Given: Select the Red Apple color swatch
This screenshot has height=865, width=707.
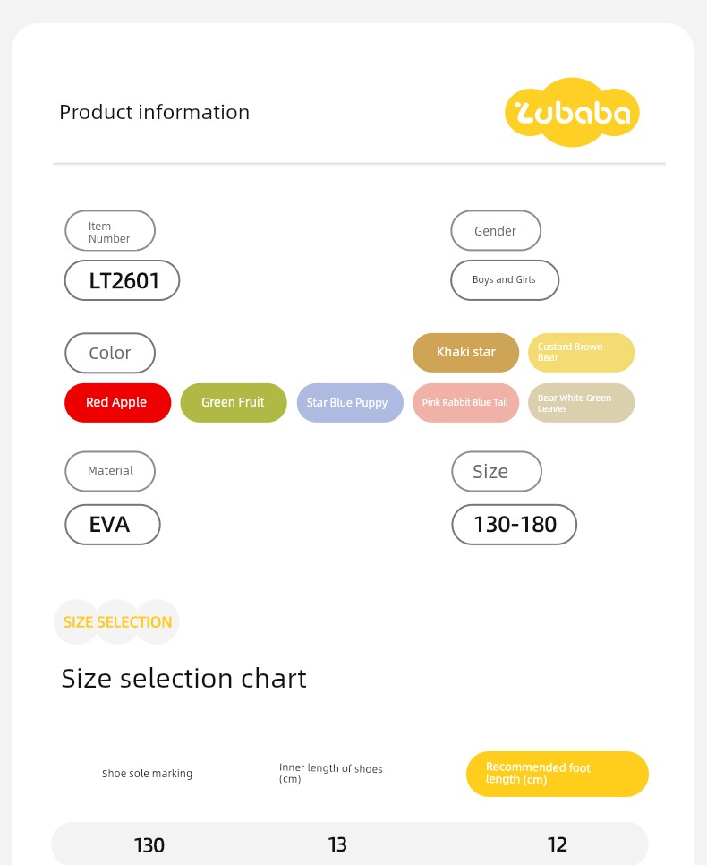Looking at the screenshot, I should (117, 403).
